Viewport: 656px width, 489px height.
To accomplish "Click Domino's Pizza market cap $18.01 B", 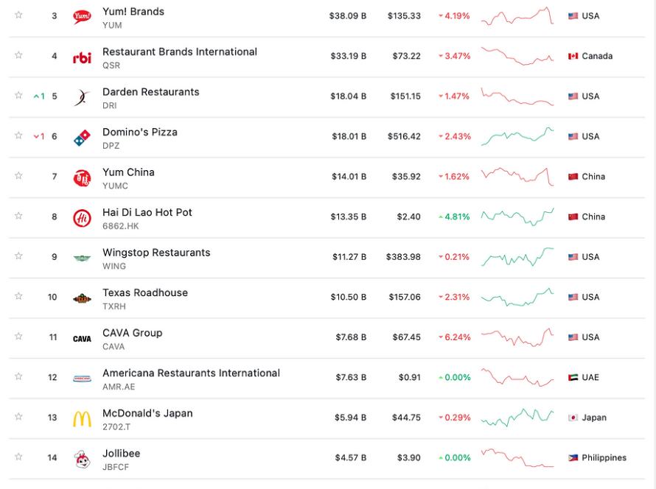I will click(x=349, y=137).
